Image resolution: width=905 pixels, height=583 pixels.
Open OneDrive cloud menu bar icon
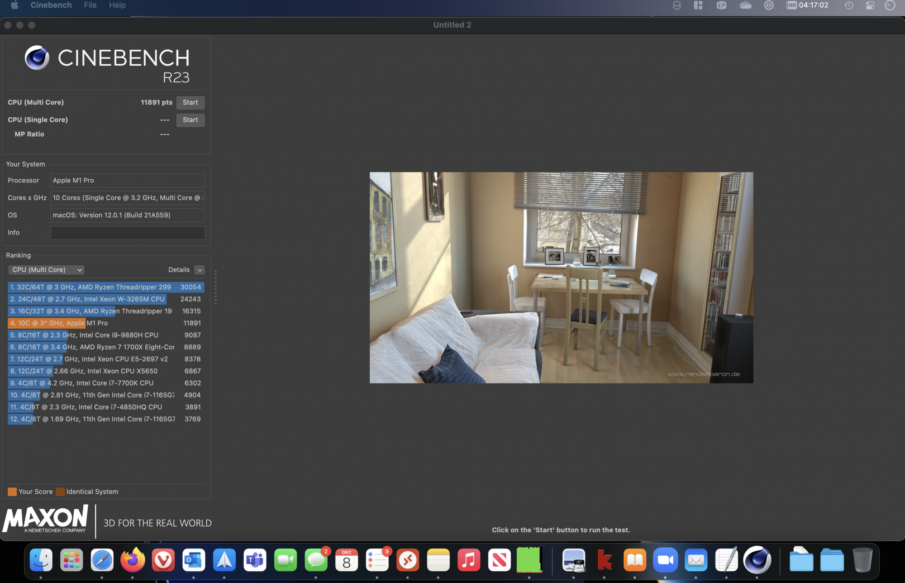tap(745, 5)
